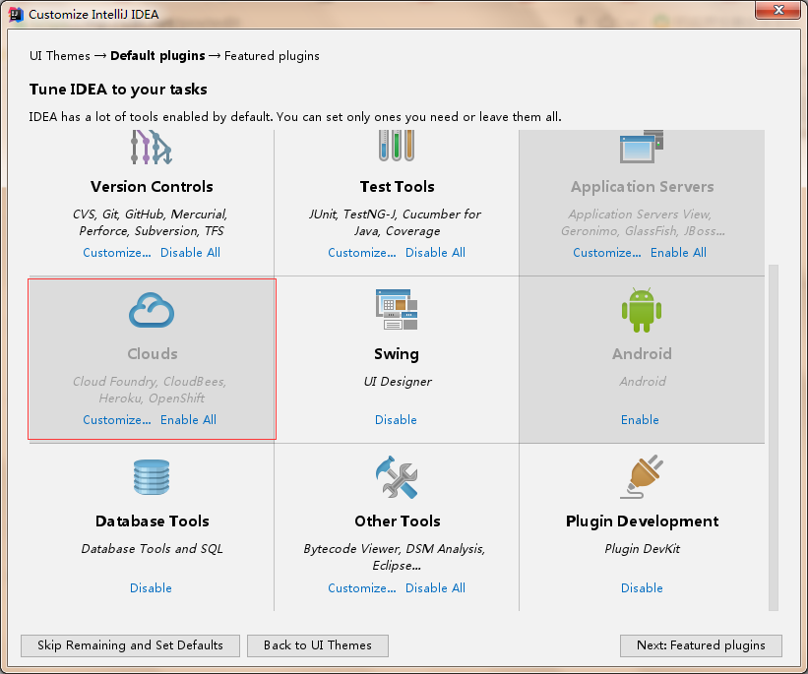Open Customize for Clouds
Screen dimensions: 808x674
coord(117,420)
